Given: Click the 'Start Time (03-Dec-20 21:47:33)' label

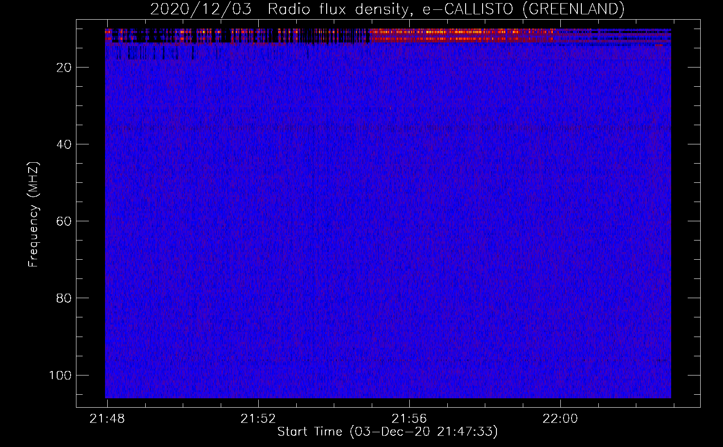Looking at the screenshot, I should coord(387,432).
